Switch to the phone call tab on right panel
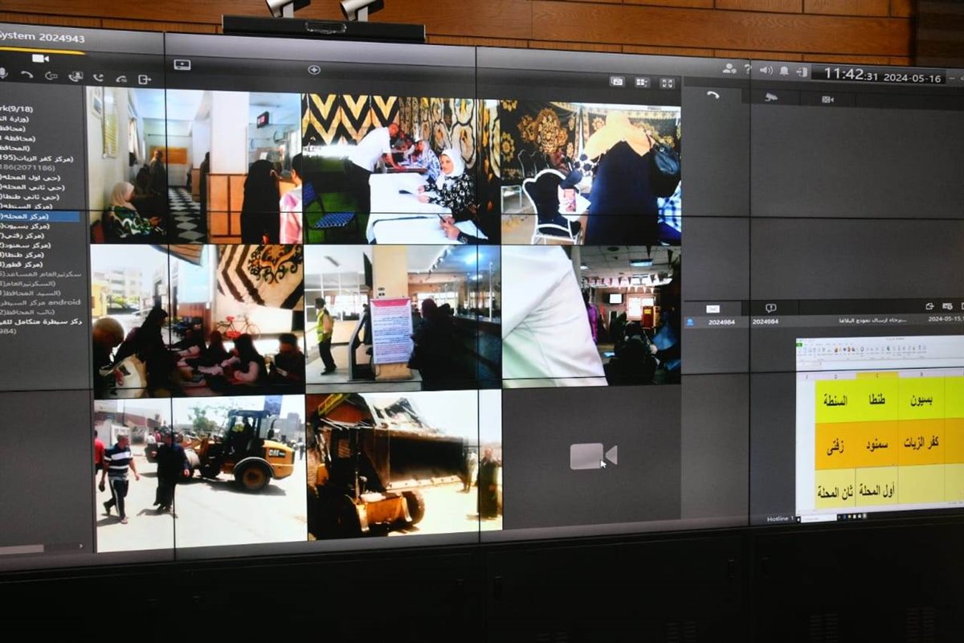Image resolution: width=964 pixels, height=643 pixels. tap(713, 95)
